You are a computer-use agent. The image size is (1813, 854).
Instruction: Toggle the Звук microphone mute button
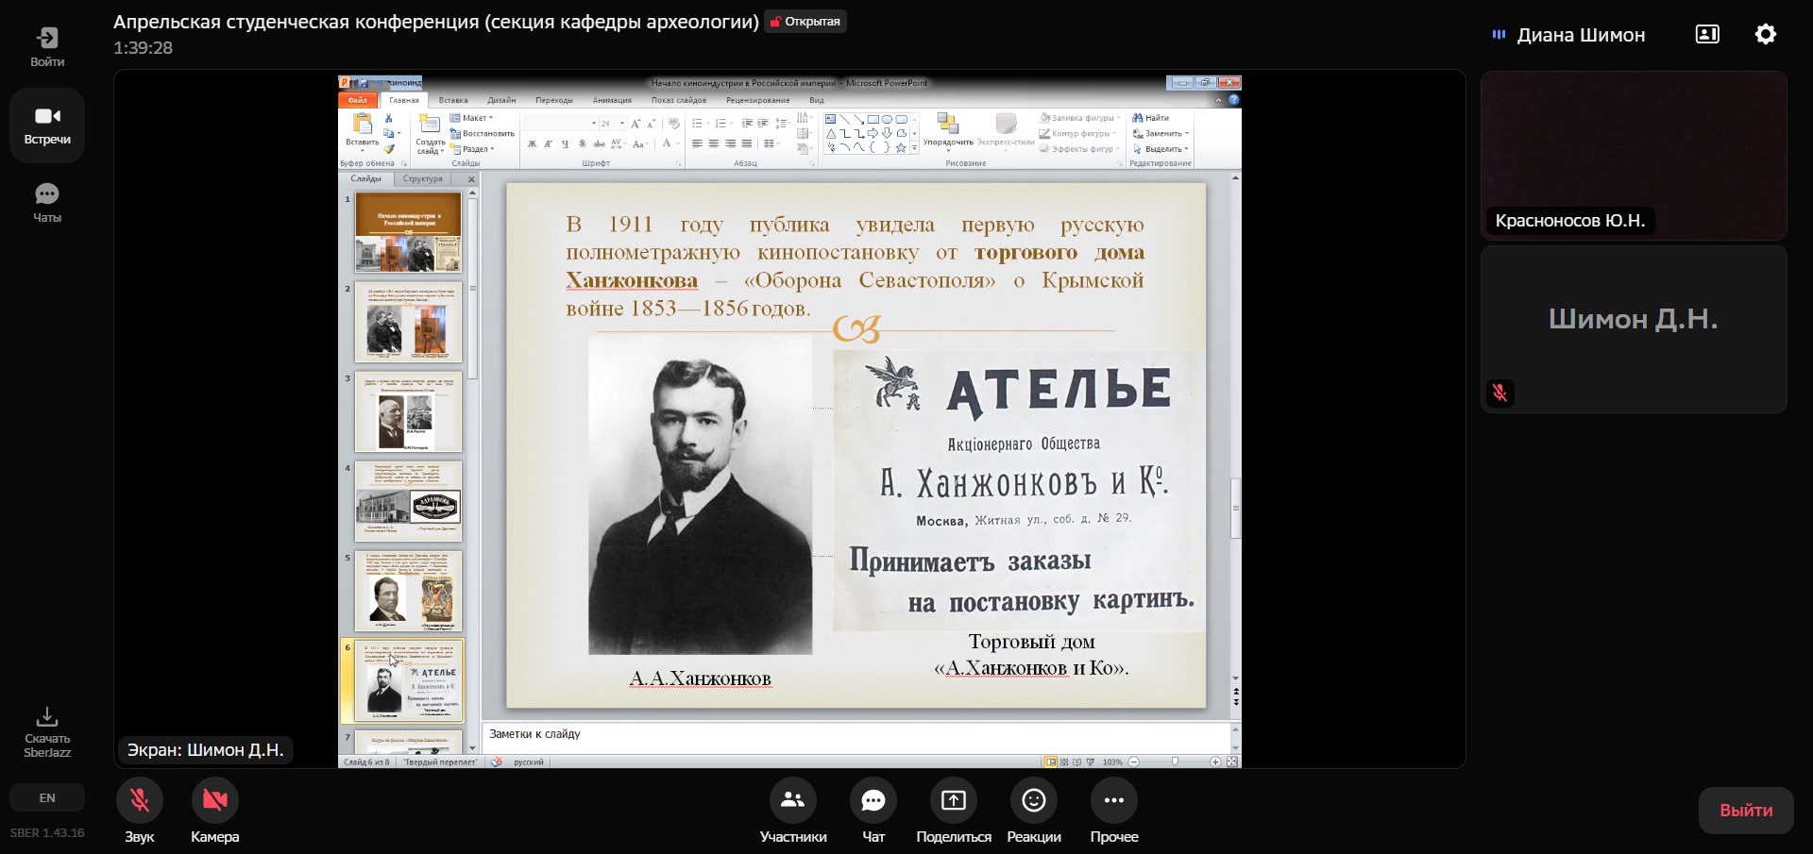[140, 800]
